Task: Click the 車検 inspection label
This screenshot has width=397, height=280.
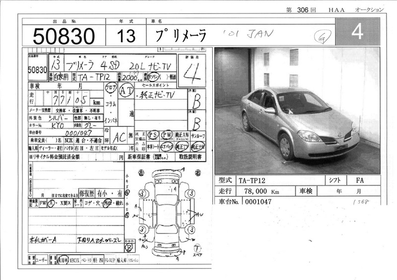Action: (x=35, y=86)
